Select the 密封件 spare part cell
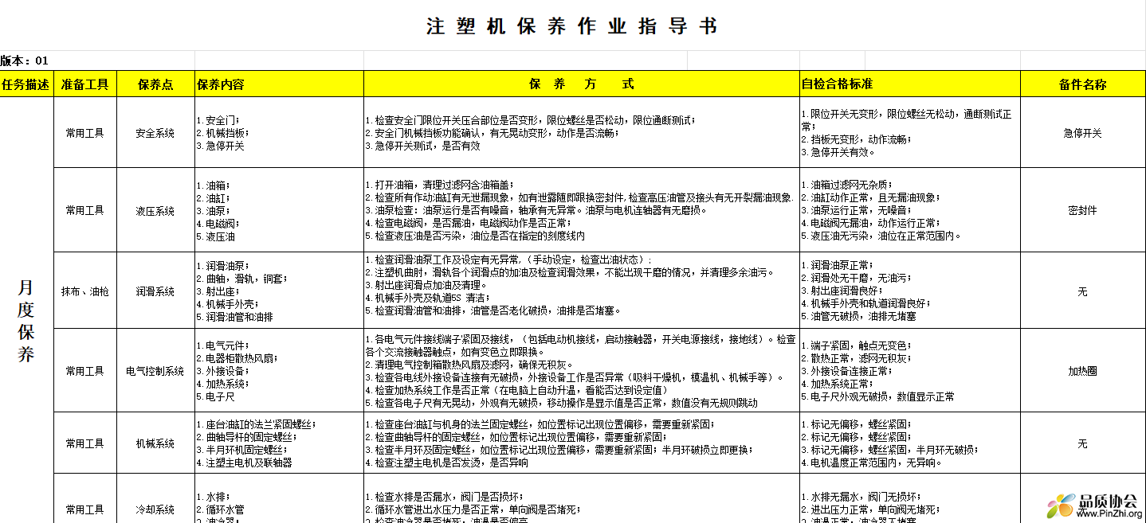The width and height of the screenshot is (1146, 523). (1083, 210)
